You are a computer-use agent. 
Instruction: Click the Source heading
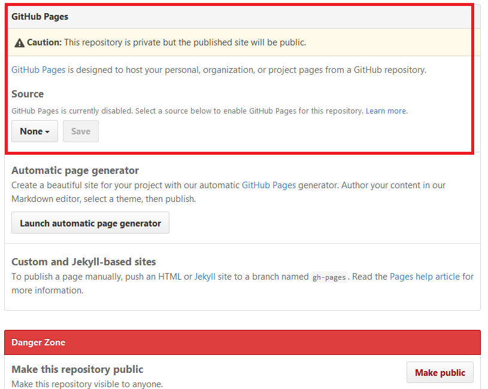click(x=28, y=94)
